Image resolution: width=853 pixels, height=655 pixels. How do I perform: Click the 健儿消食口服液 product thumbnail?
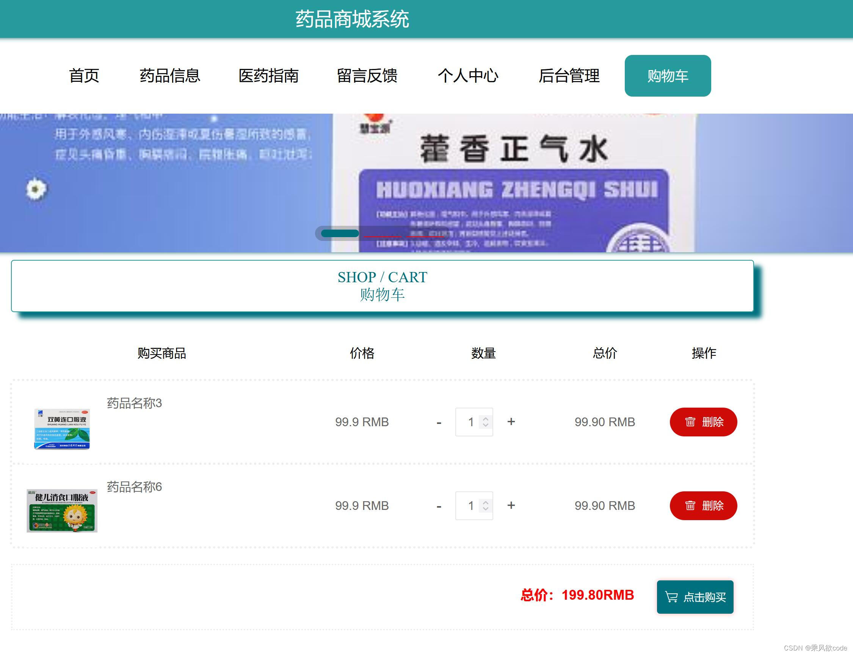[x=63, y=511]
